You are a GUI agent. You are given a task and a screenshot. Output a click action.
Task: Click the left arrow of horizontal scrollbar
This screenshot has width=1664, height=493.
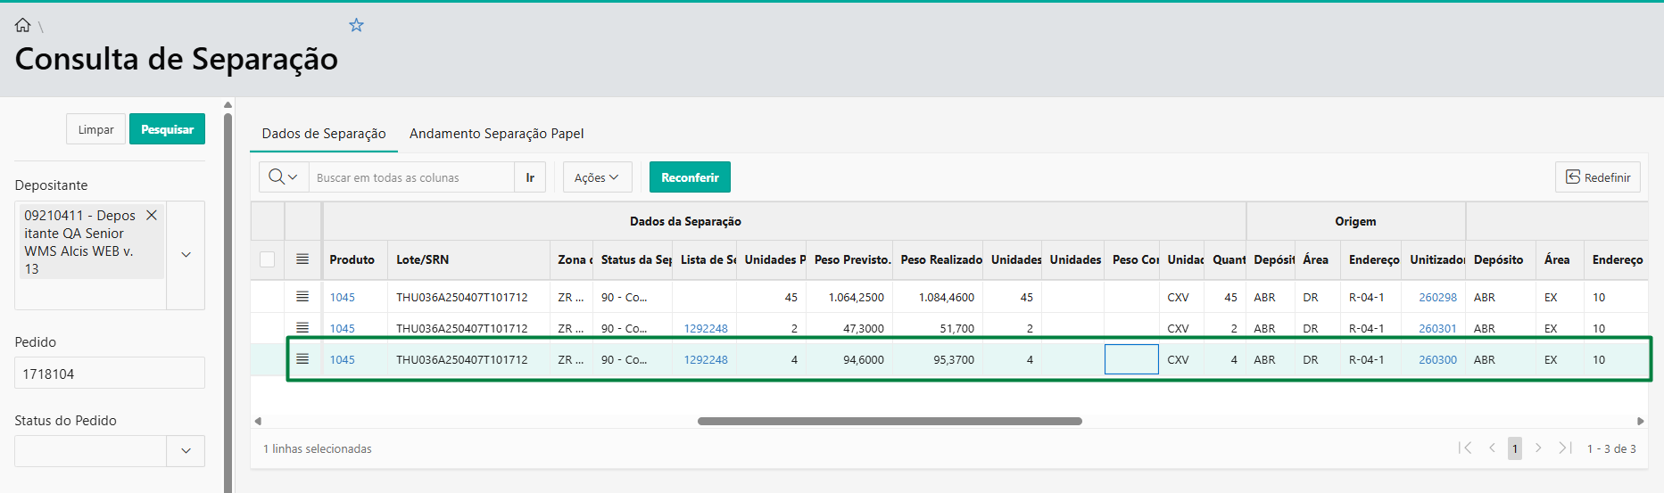coord(258,421)
